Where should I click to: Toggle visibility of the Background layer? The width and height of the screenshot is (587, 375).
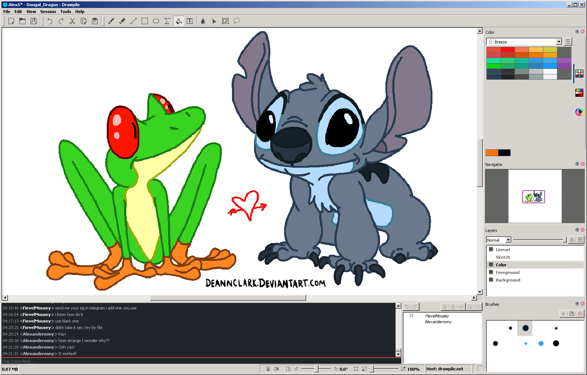coord(491,280)
